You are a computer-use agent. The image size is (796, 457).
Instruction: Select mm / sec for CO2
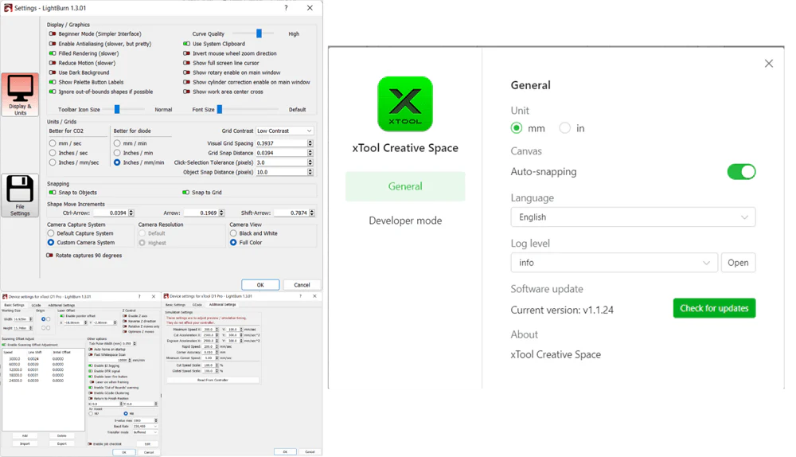[x=53, y=143]
